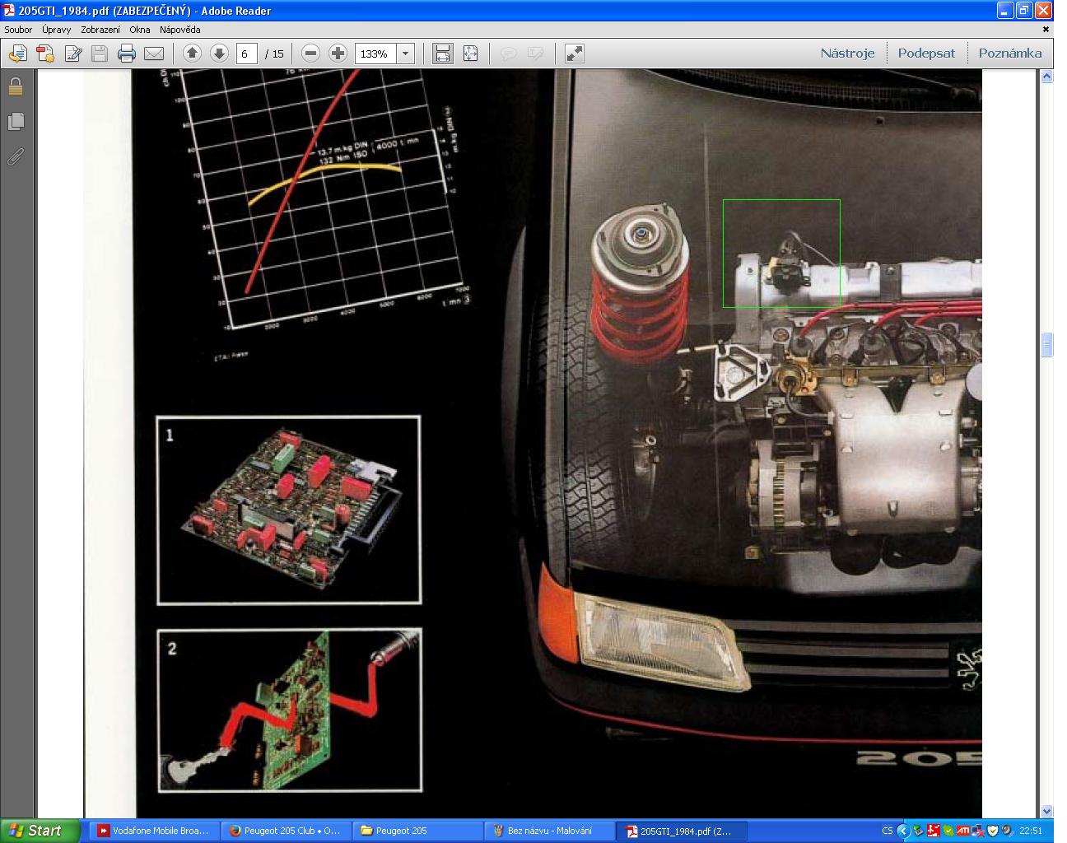This screenshot has height=843, width=1067.
Task: Open the page thumbnails panel
Action: 16,122
